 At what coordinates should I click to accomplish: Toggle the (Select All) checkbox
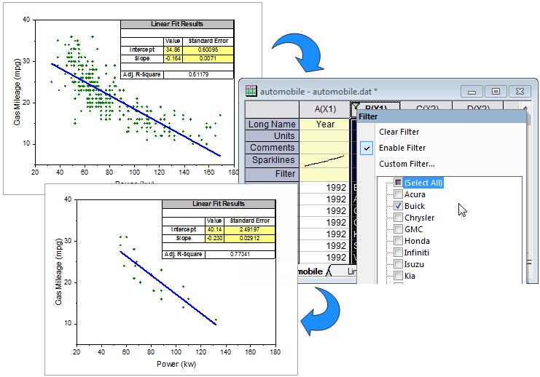[x=398, y=183]
